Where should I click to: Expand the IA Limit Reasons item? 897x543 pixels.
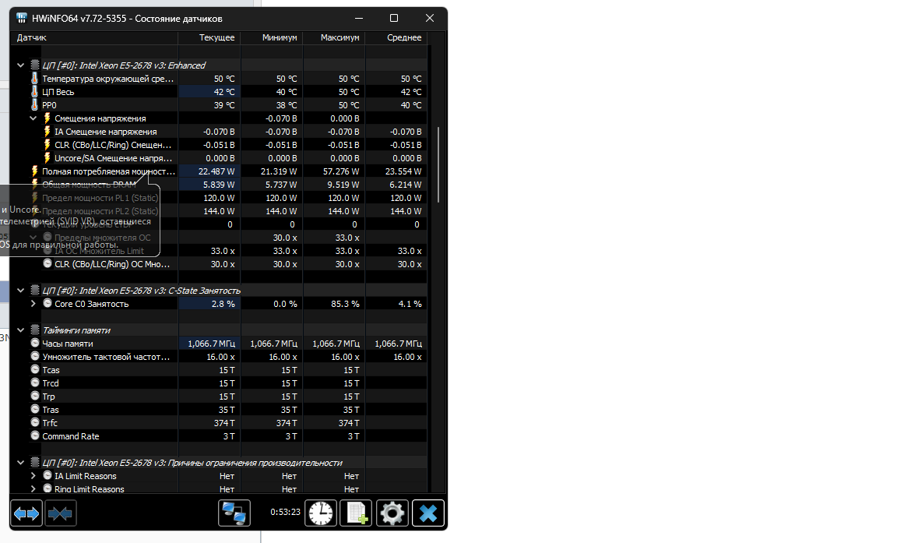[33, 476]
